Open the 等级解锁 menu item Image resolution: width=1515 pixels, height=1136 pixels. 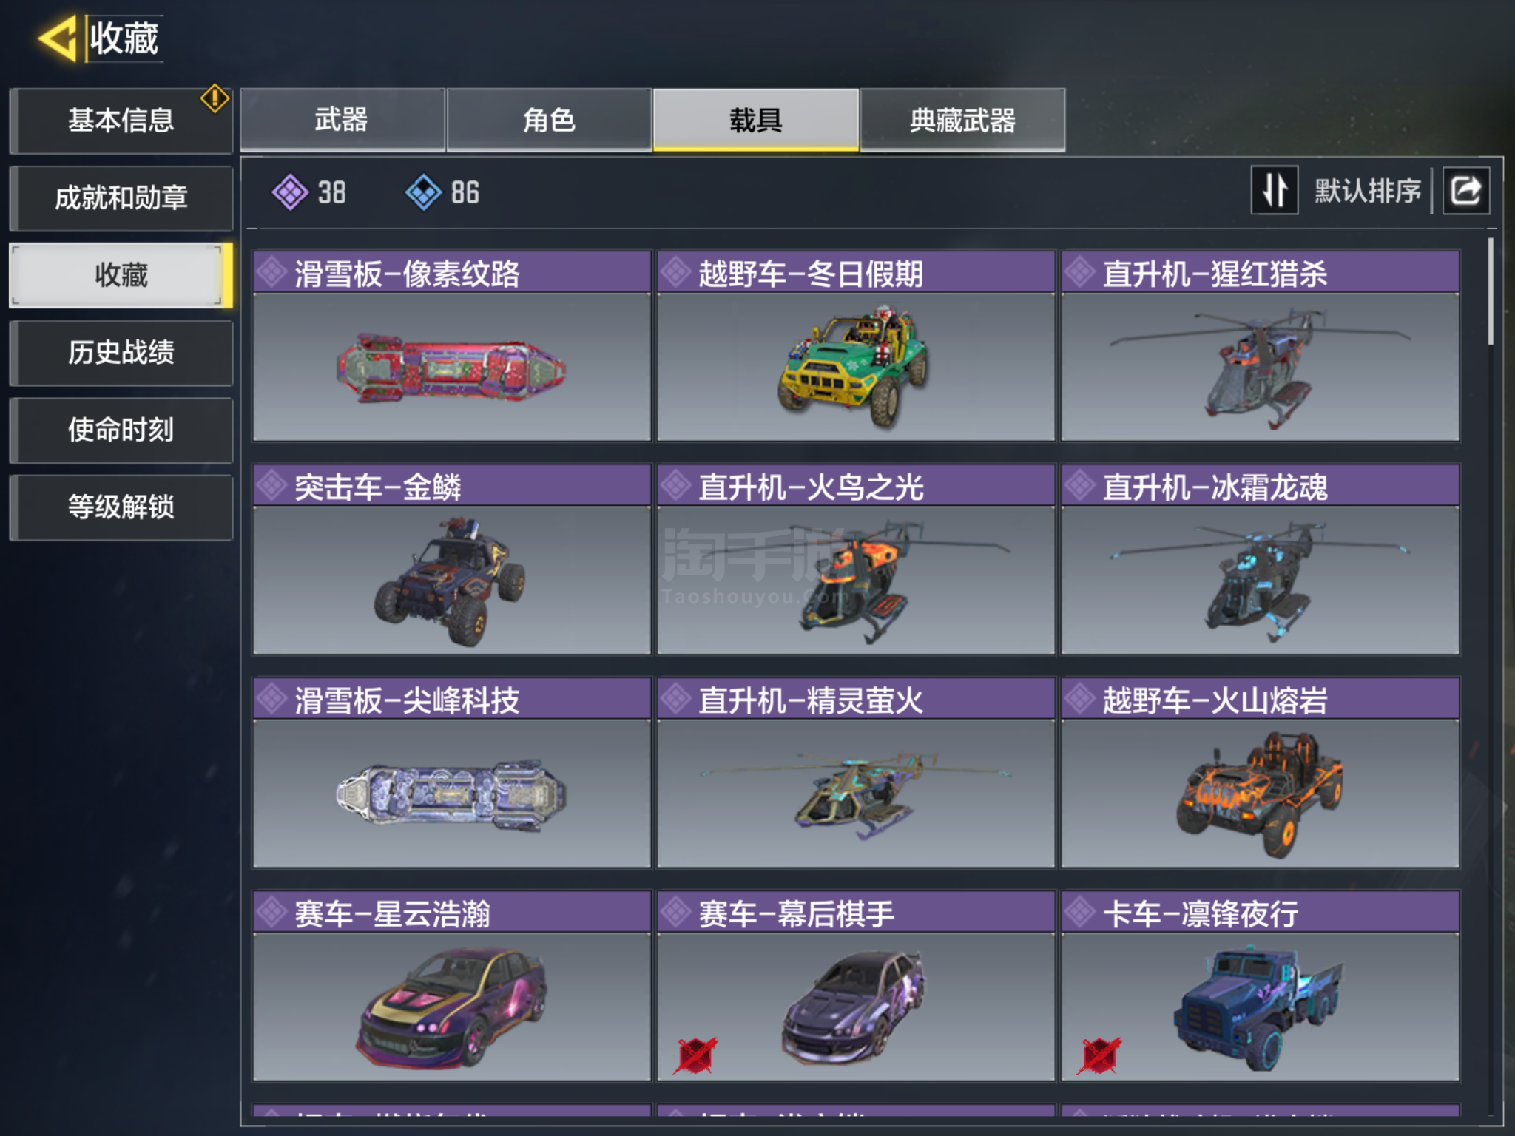121,507
